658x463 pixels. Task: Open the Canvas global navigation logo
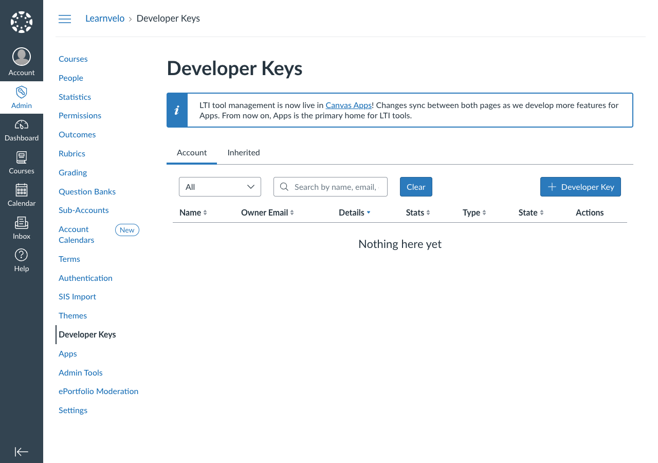pos(21,21)
